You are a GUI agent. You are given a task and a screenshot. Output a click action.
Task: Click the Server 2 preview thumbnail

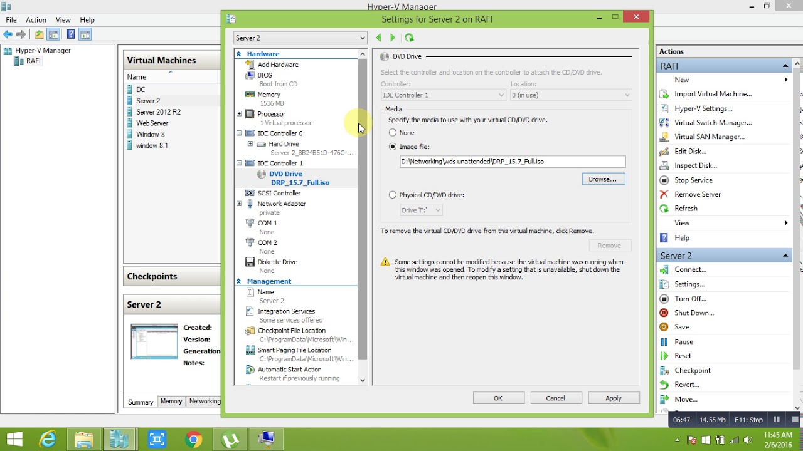(154, 341)
